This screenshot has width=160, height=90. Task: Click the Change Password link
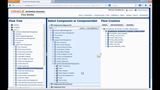tap(143, 10)
